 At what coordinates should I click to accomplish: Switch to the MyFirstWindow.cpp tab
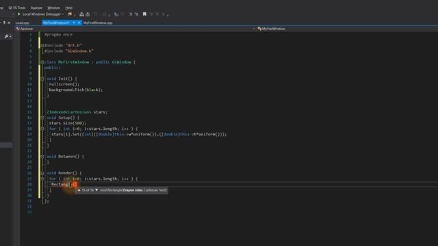[x=98, y=23]
